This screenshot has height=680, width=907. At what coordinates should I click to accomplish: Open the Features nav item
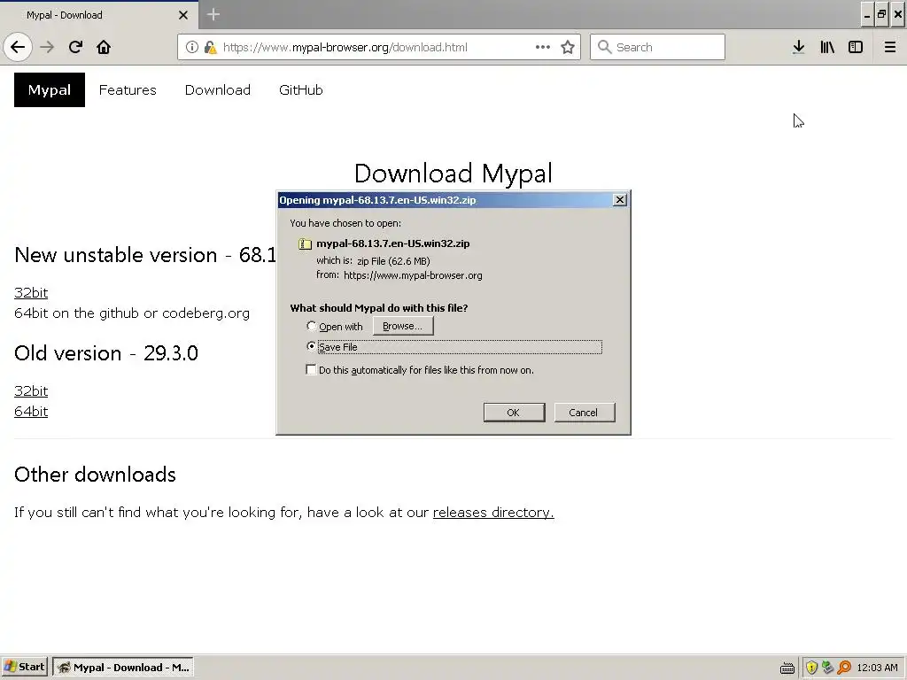pos(128,89)
